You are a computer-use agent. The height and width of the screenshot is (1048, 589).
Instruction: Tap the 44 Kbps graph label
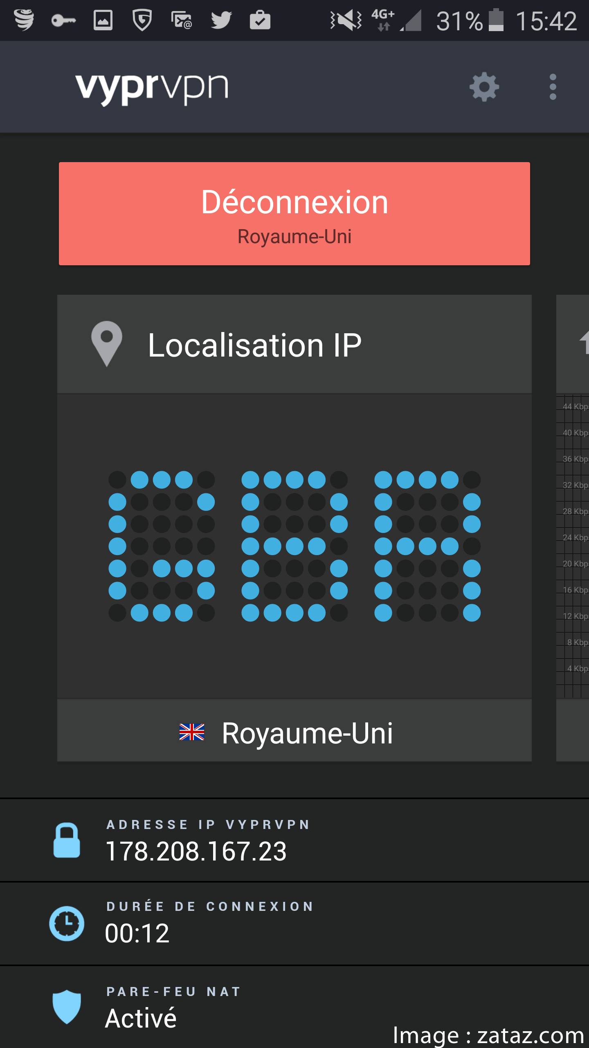click(576, 407)
